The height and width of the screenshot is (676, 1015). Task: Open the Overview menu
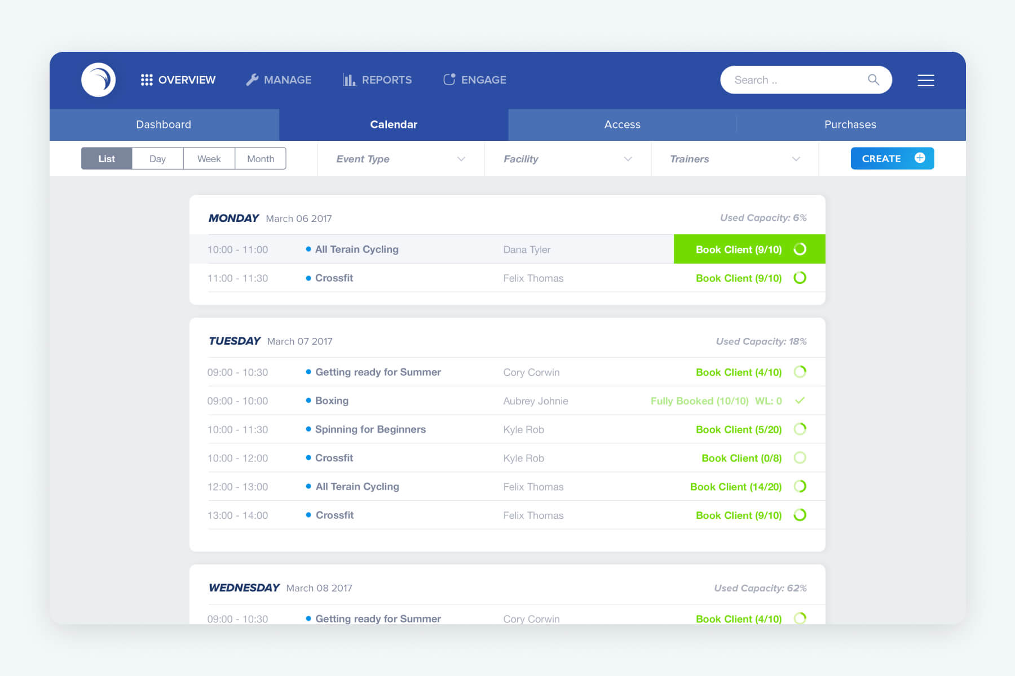point(178,80)
